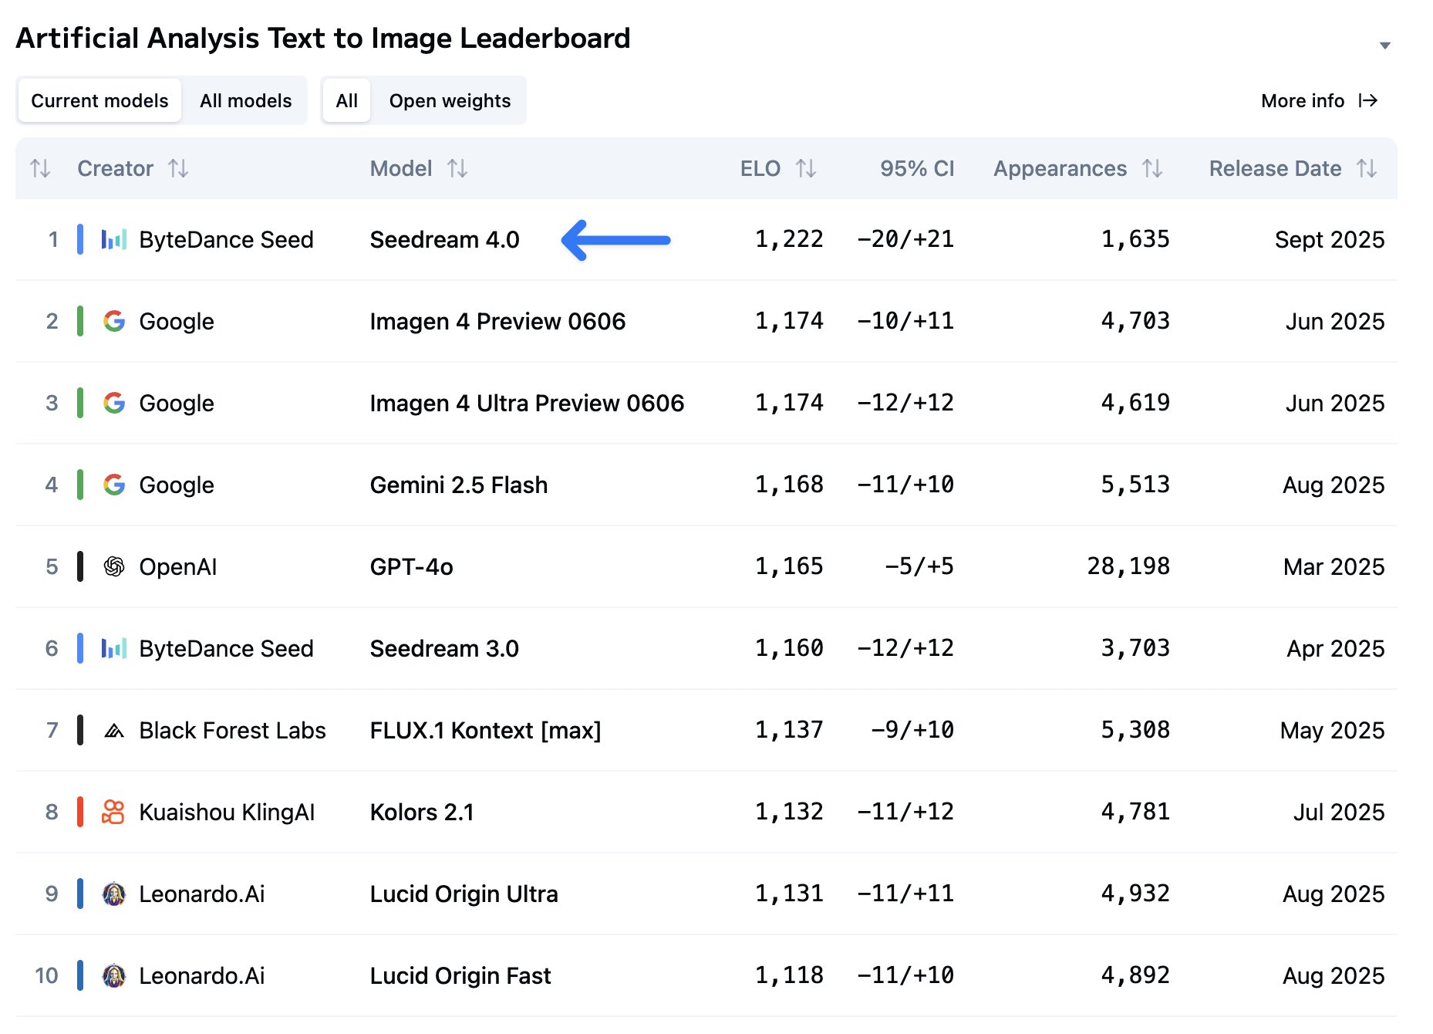
Task: Switch to All models tab
Action: (x=245, y=101)
